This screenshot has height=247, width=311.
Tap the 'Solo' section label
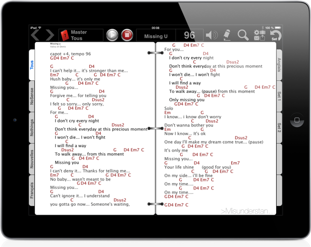[169, 108]
